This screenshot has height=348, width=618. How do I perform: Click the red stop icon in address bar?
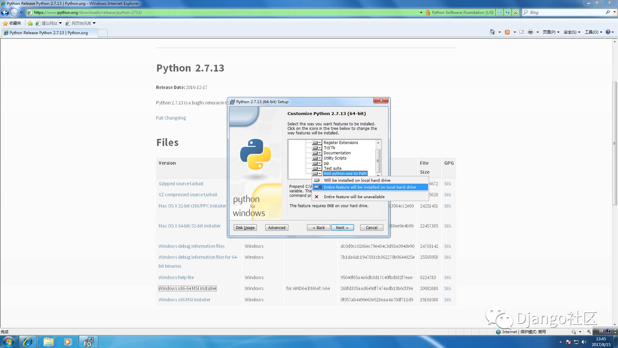pyautogui.click(x=516, y=13)
